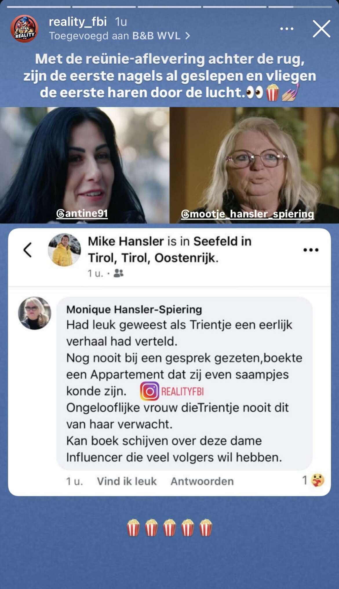
Task: Open the three-dot story options menu
Action: 287,28
